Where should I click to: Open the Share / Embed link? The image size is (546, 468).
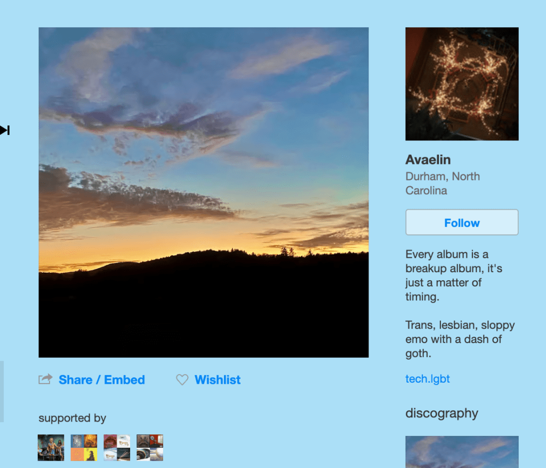(102, 379)
